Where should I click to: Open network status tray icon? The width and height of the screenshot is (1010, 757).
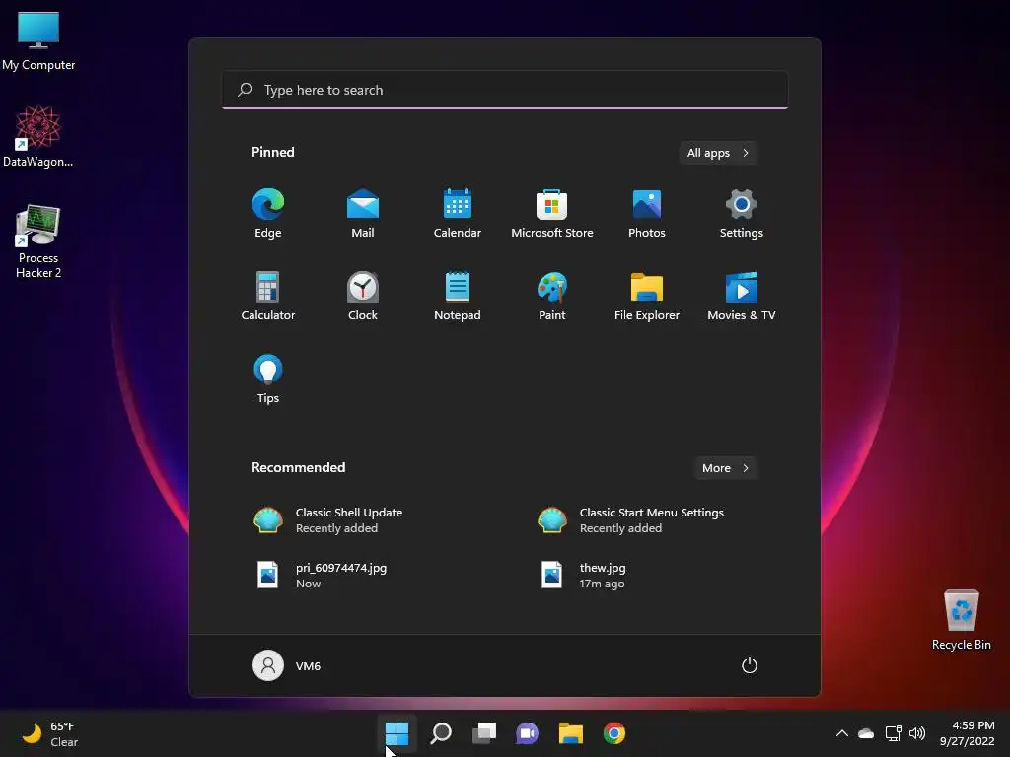893,733
